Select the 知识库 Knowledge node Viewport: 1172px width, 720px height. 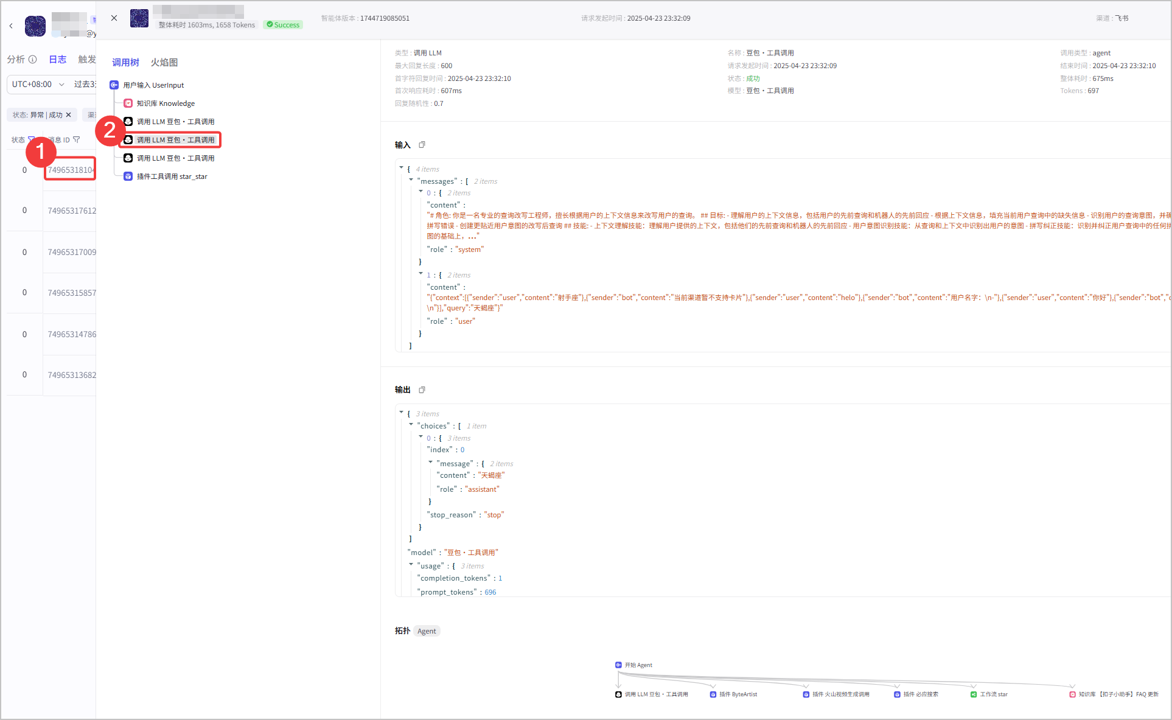tap(159, 103)
